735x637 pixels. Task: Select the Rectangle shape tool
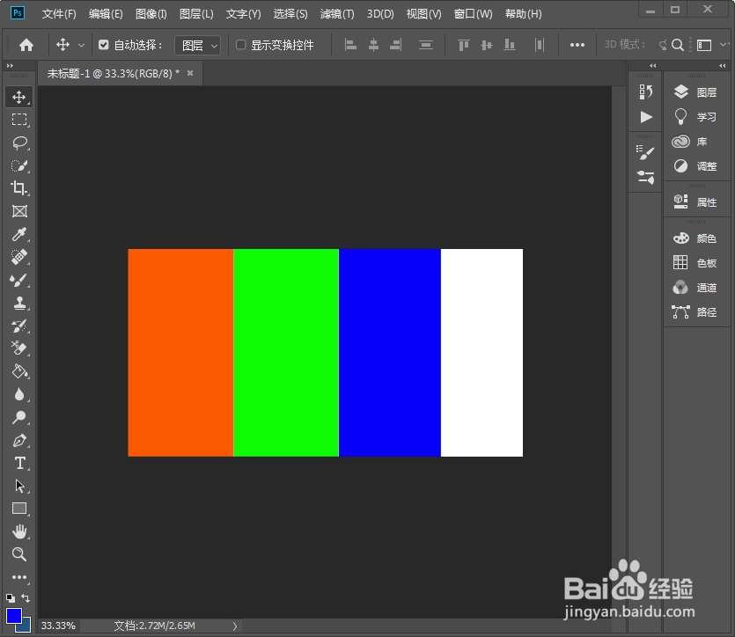click(19, 509)
